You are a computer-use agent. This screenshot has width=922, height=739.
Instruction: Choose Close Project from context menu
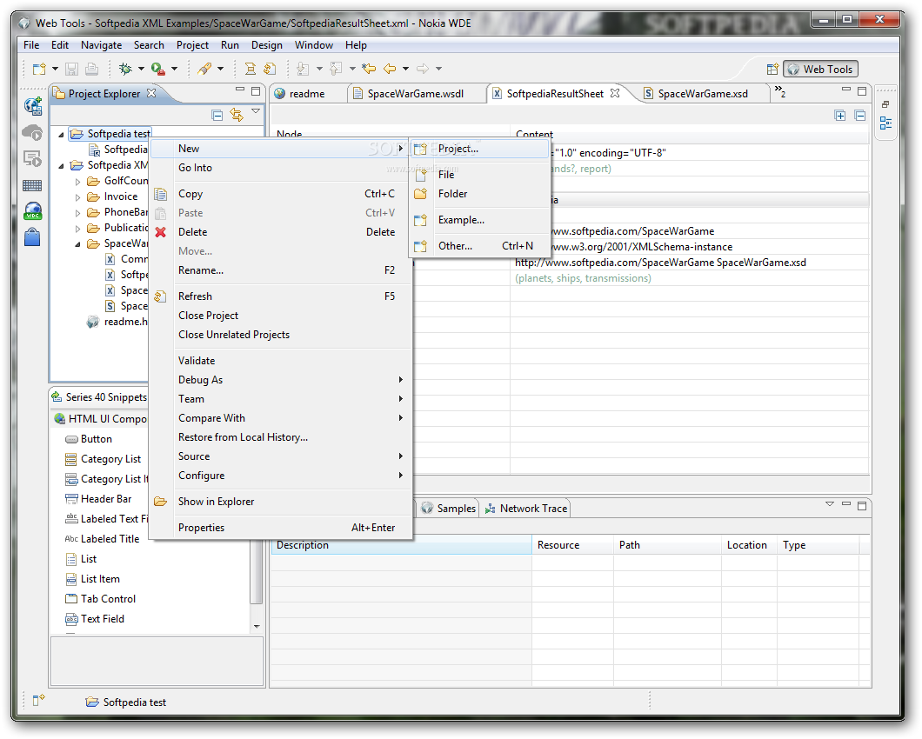click(280, 316)
